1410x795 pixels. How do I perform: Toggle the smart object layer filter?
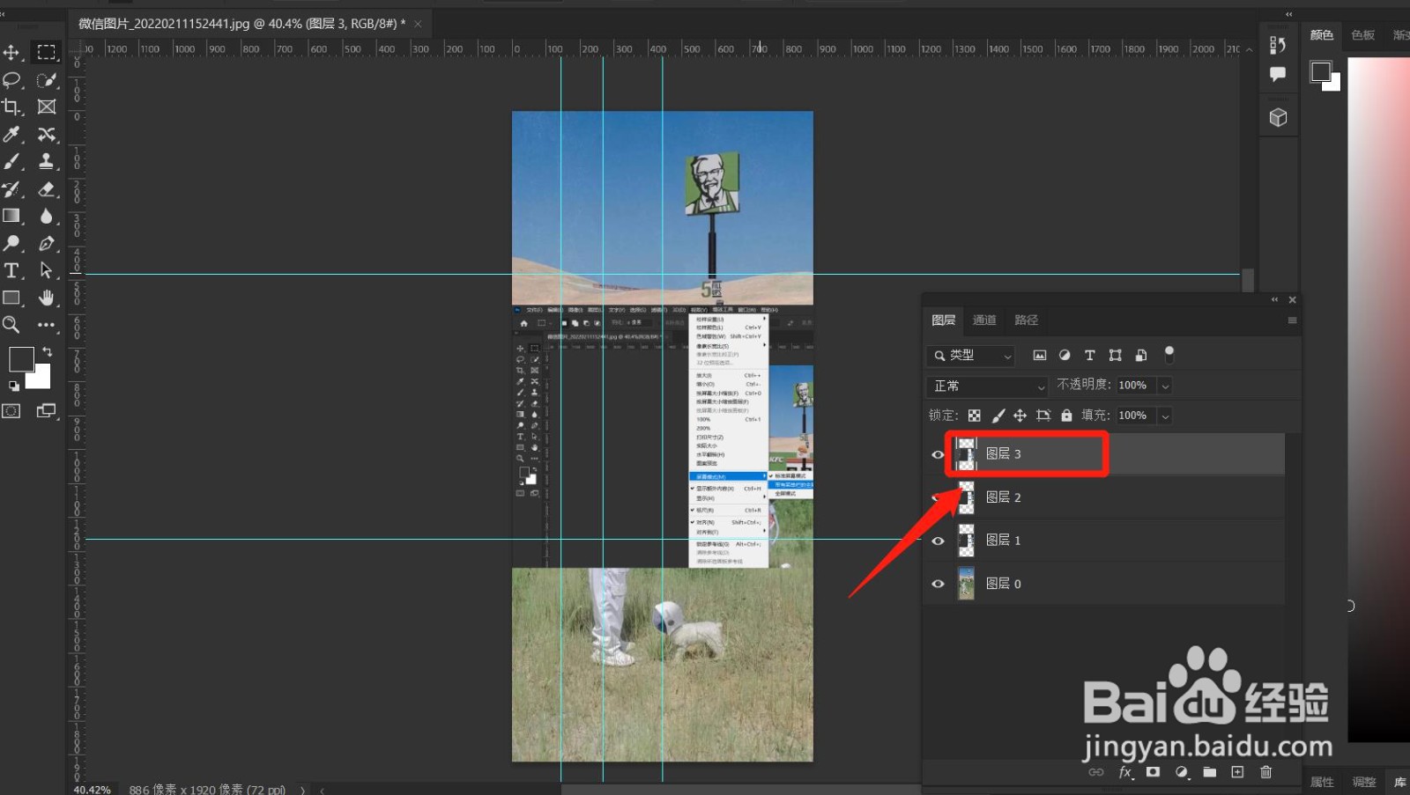pos(1141,356)
